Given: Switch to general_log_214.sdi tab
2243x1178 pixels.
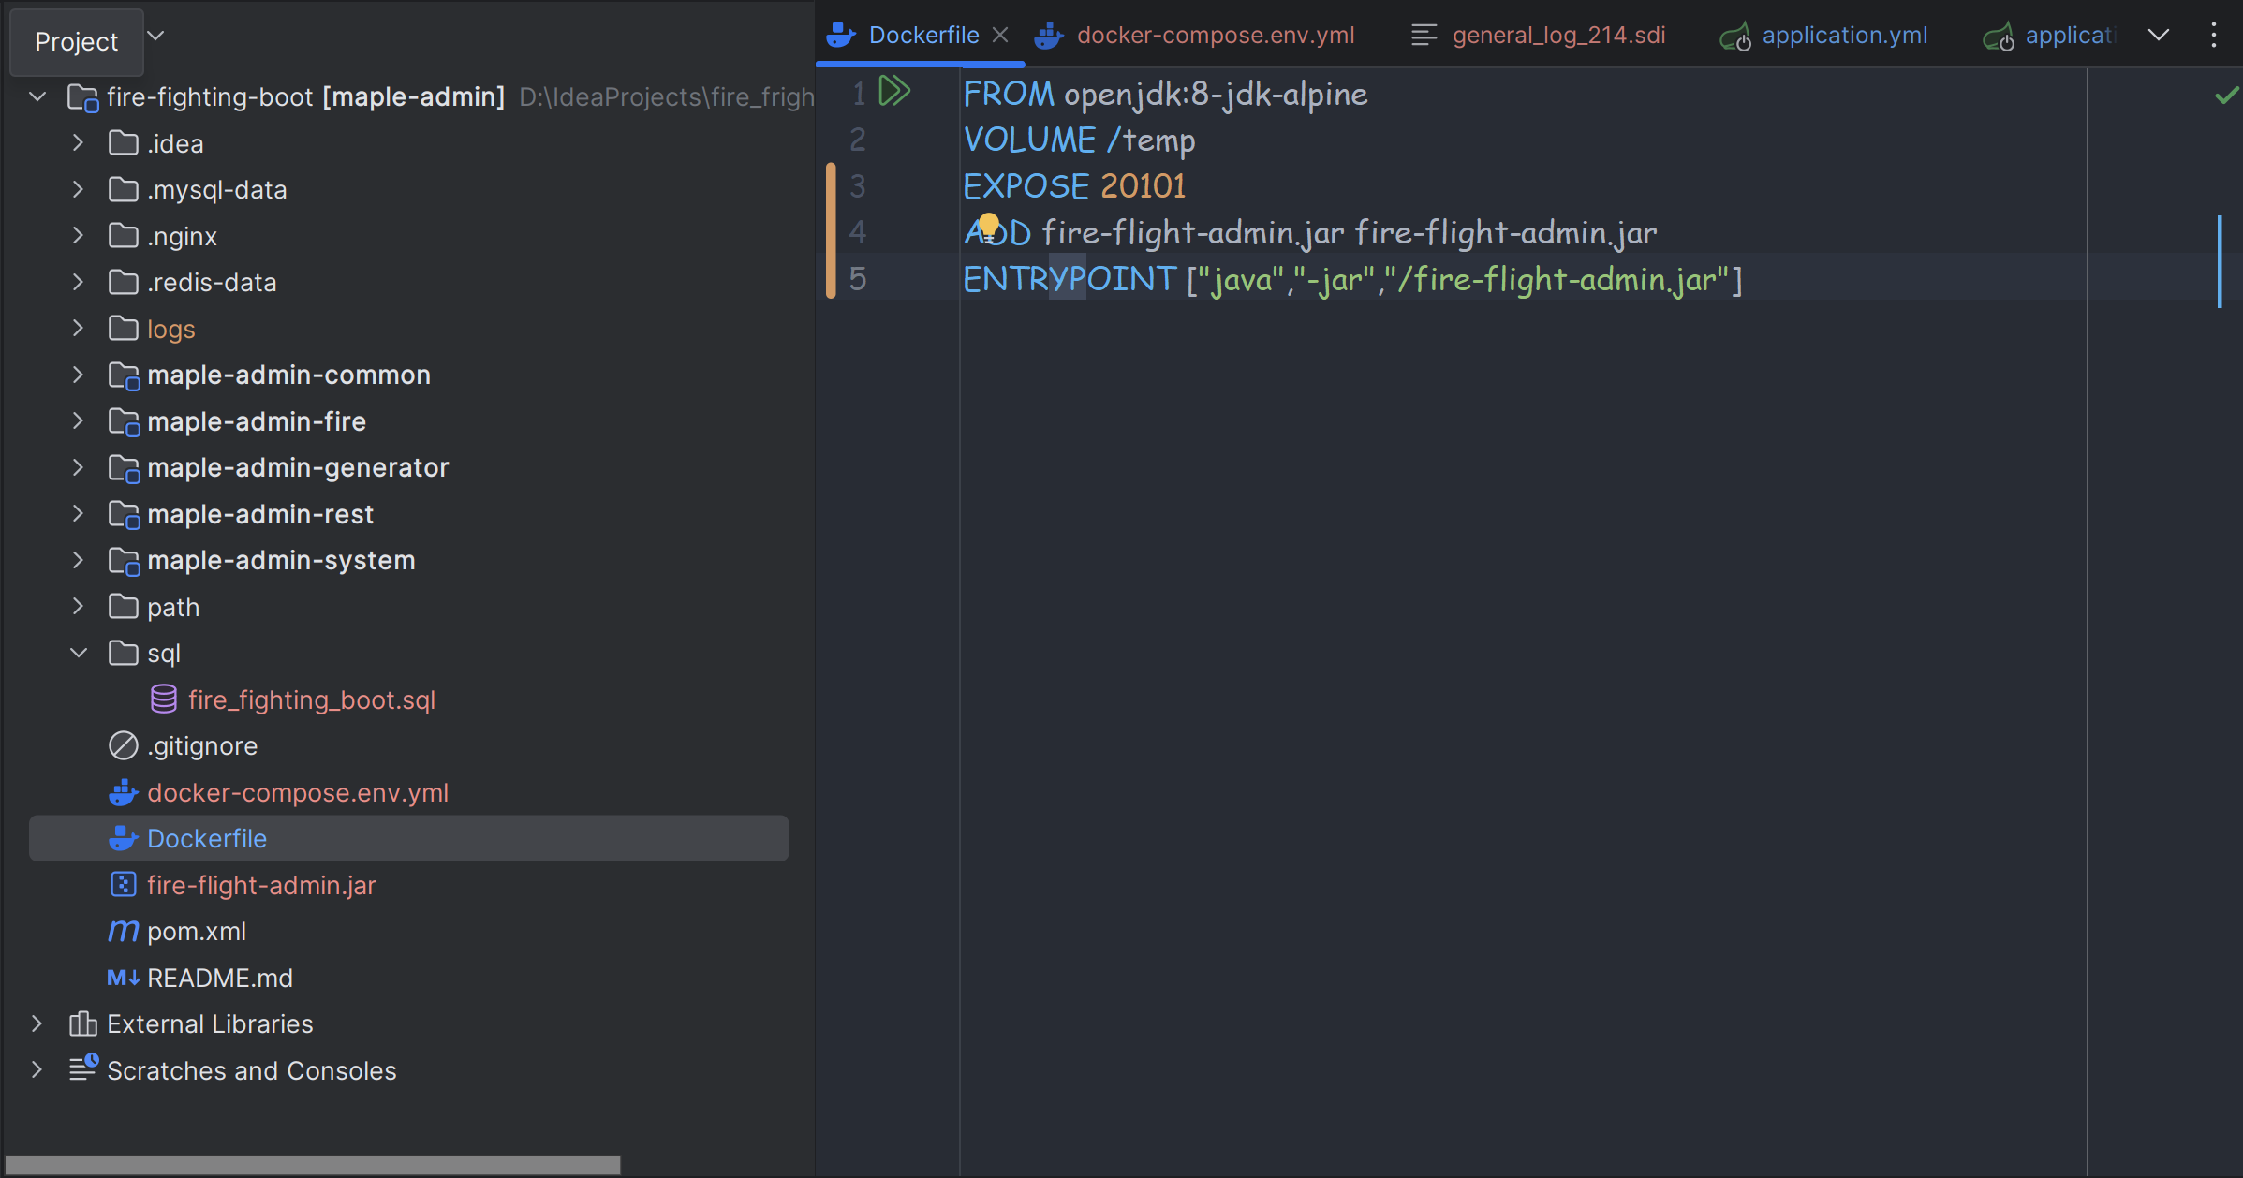Looking at the screenshot, I should coord(1558,36).
